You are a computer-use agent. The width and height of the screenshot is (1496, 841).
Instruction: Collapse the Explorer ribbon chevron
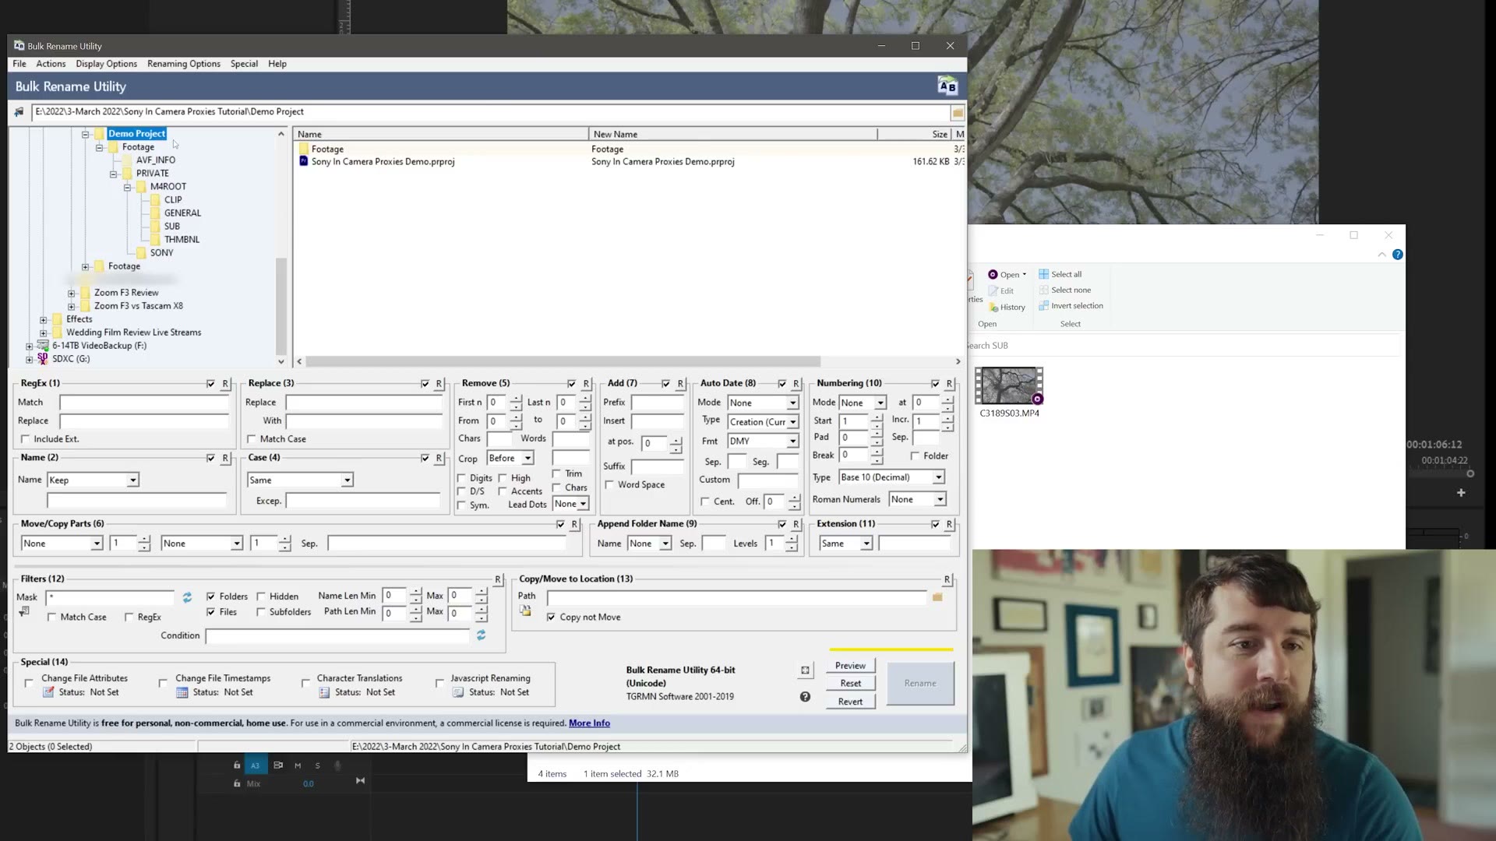[1381, 255]
